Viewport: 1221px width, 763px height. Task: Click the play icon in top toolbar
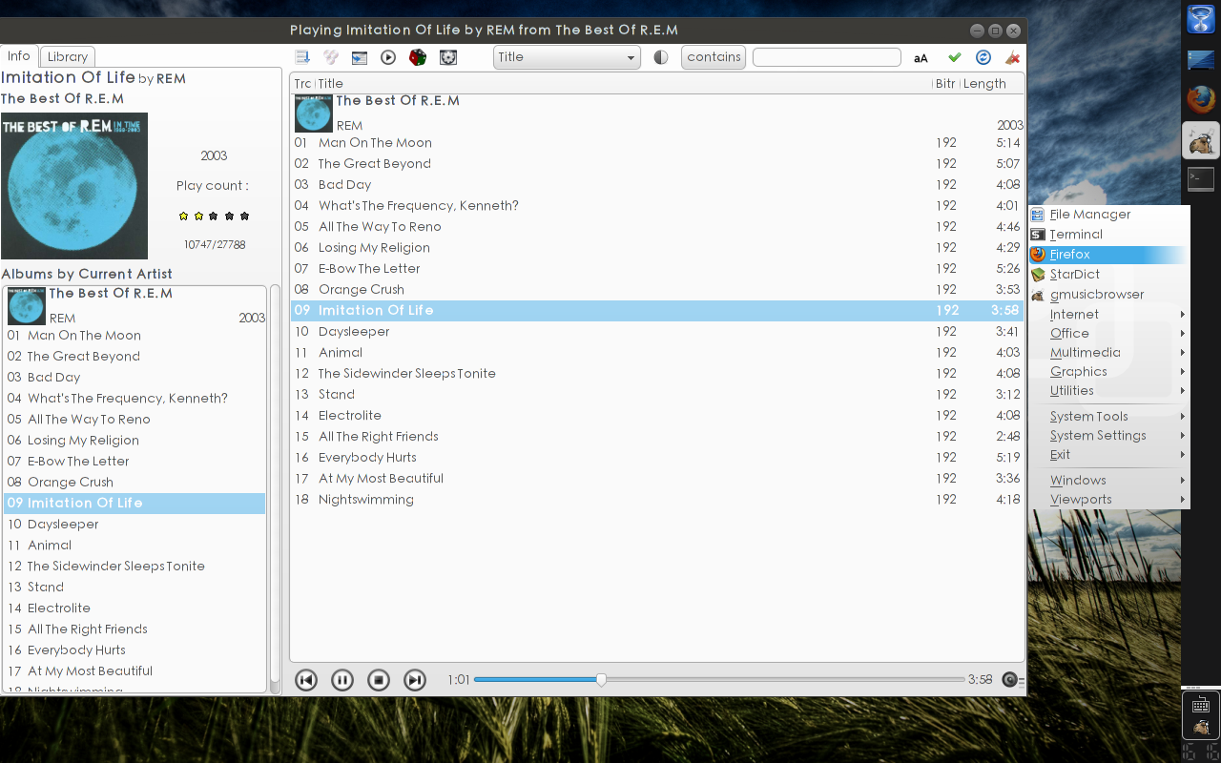tap(388, 57)
